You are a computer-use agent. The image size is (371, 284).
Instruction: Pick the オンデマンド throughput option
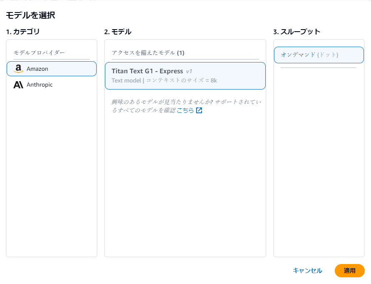coord(319,55)
